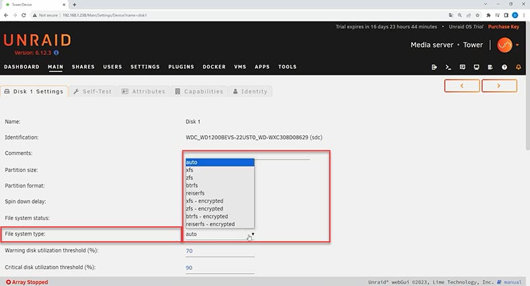This screenshot has width=530, height=286.
Task: Open the system Info monitor icon
Action: point(476,67)
